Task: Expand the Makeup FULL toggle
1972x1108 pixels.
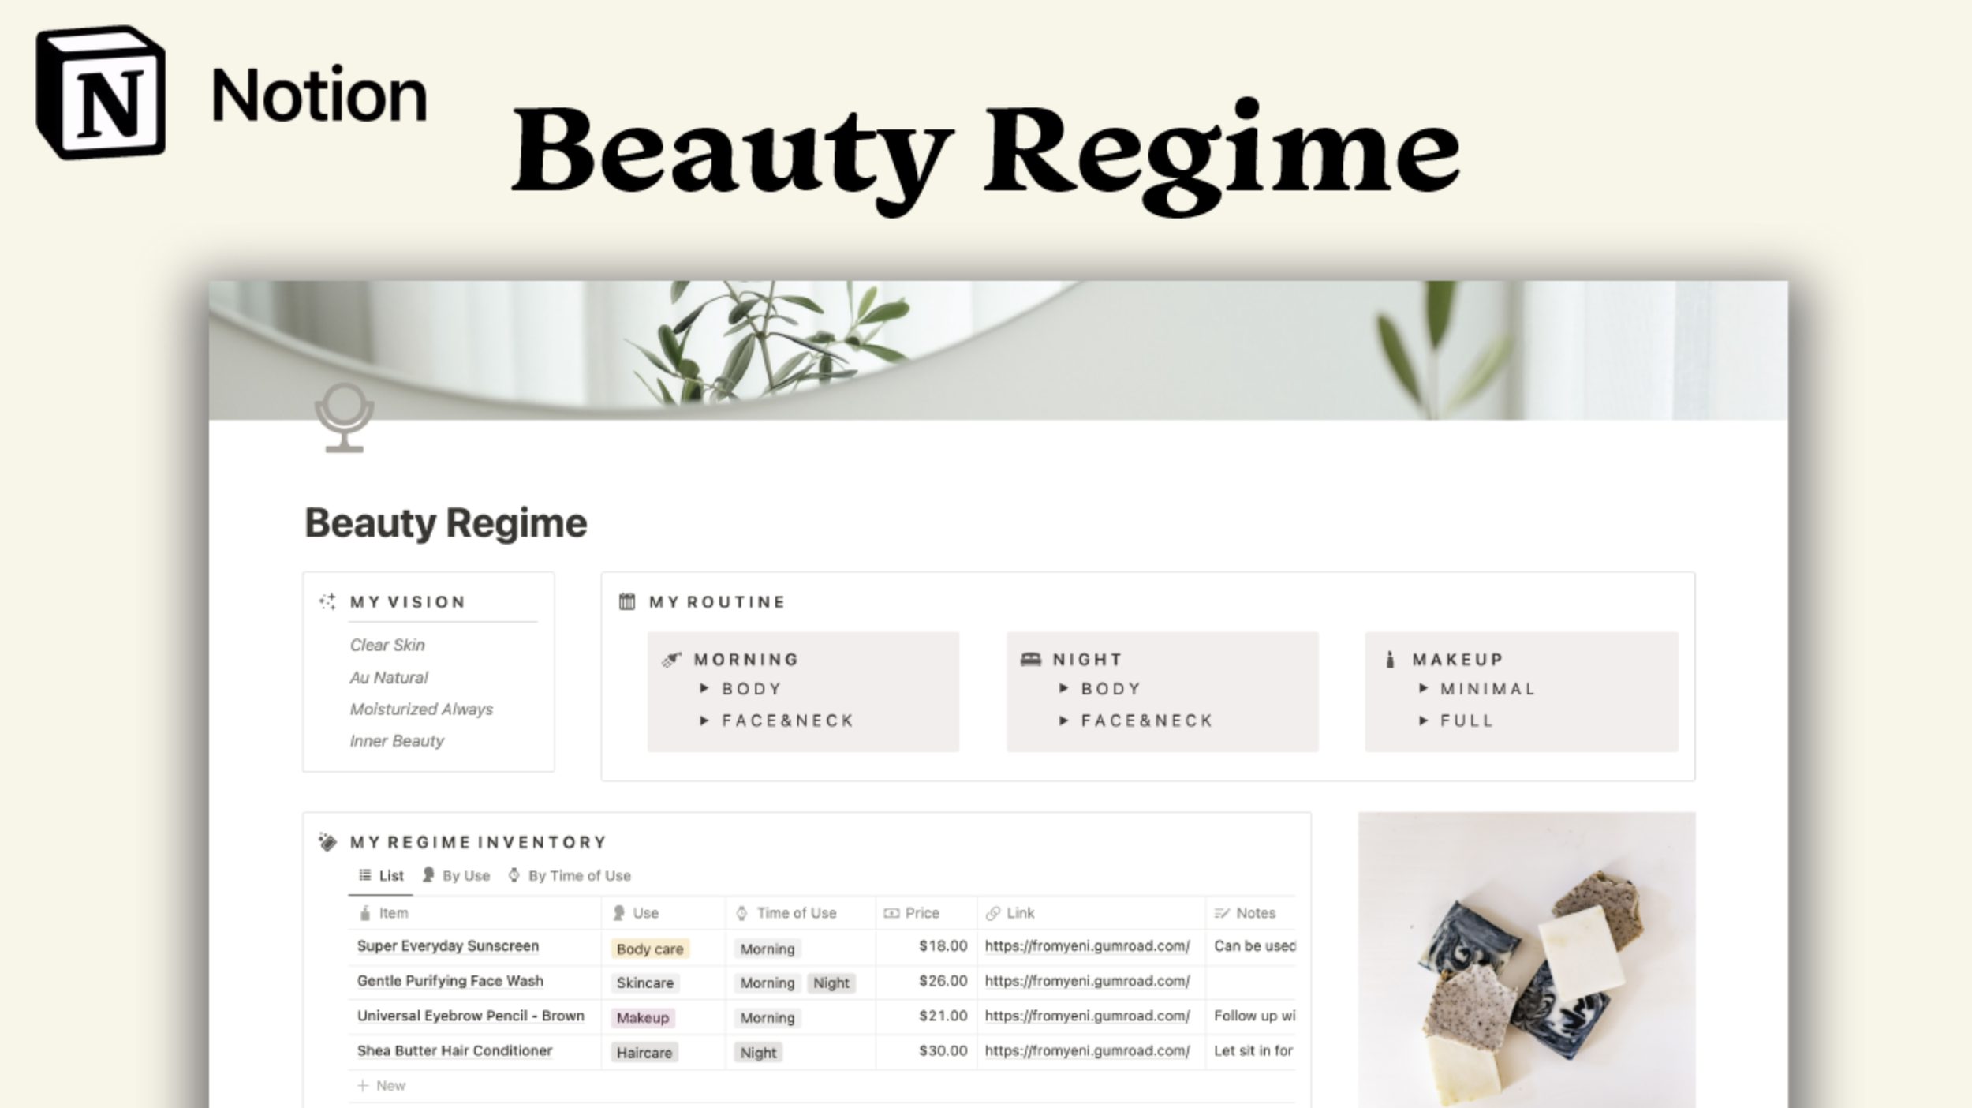Action: [1423, 721]
